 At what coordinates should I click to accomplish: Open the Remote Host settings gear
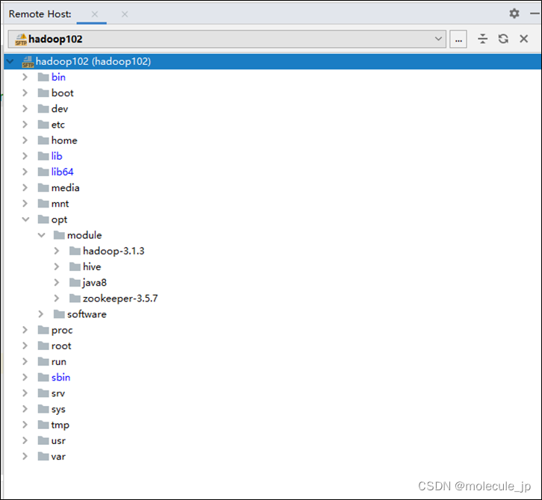(x=514, y=13)
